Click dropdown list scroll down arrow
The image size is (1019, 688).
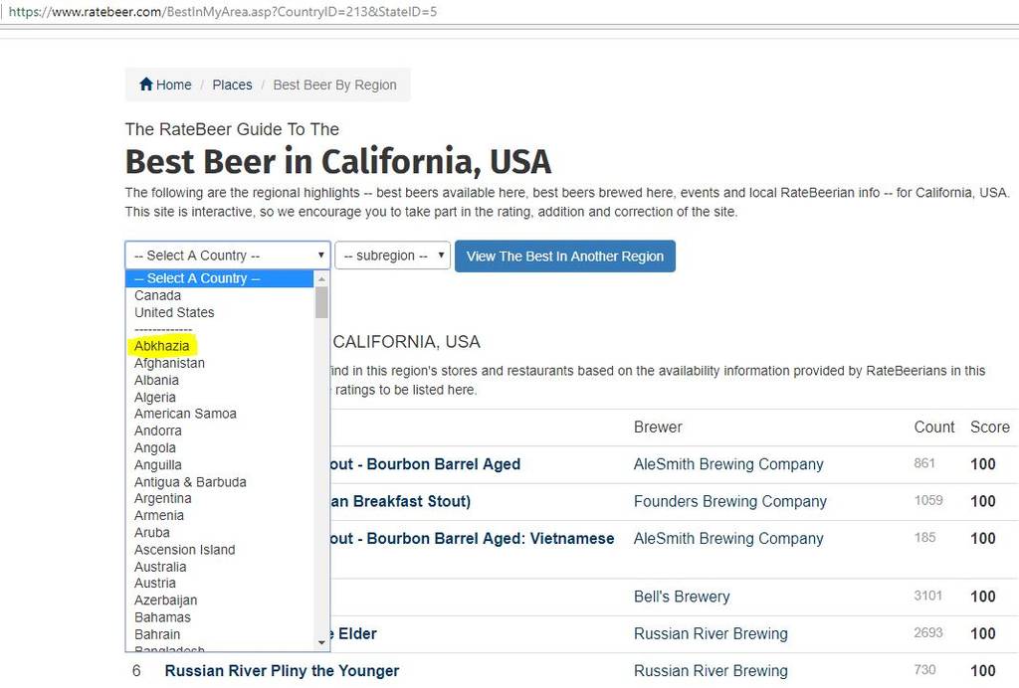321,642
